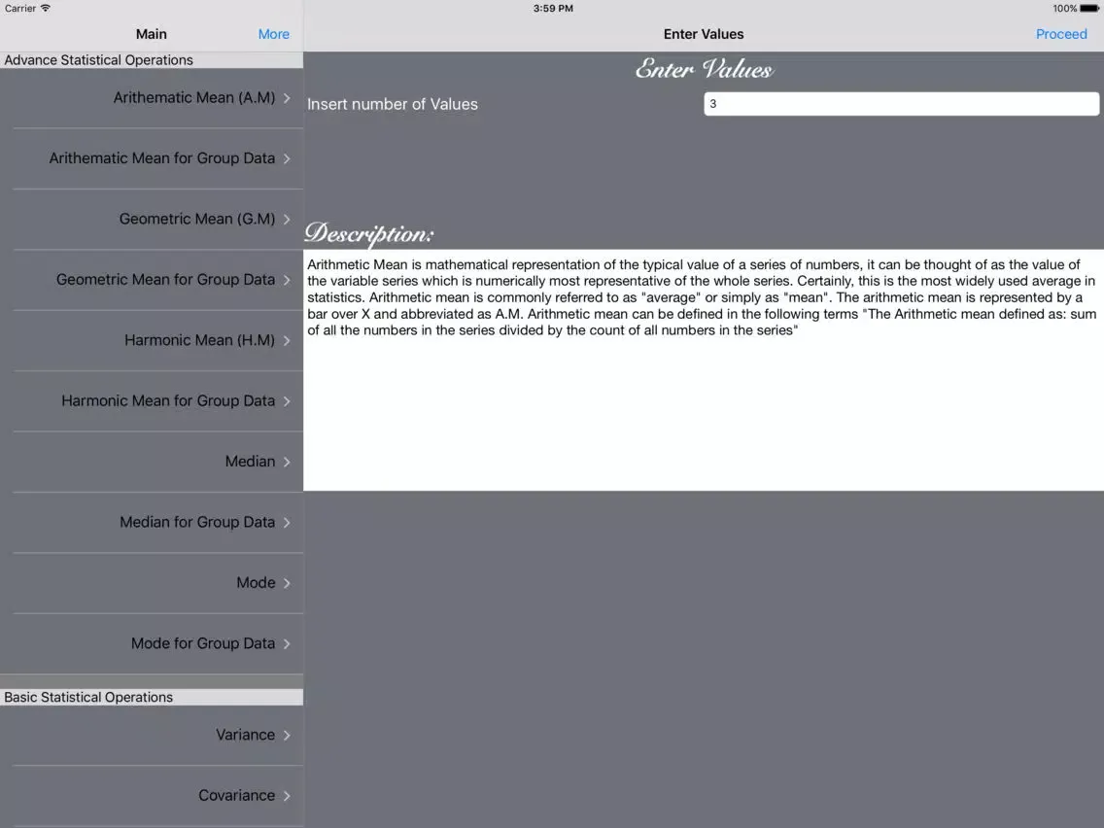The width and height of the screenshot is (1104, 828).
Task: Click the Main title in sidebar
Action: point(152,34)
